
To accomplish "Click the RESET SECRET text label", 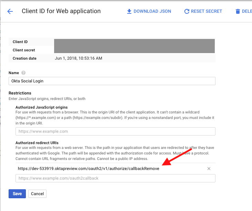I will click(x=206, y=11).
